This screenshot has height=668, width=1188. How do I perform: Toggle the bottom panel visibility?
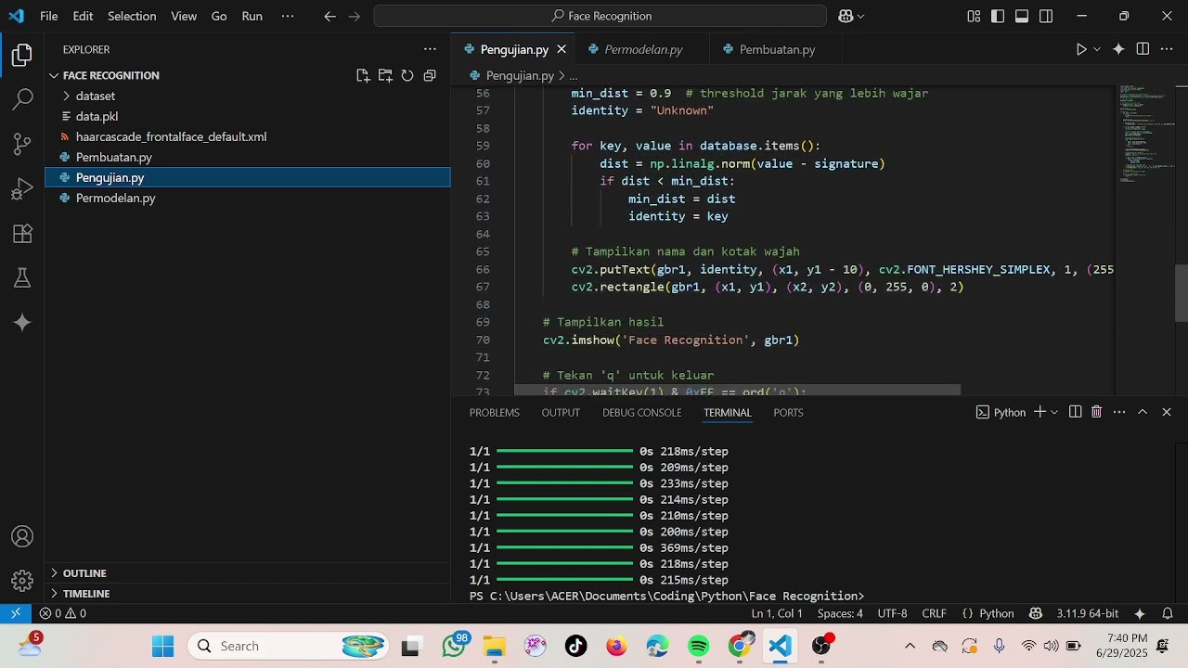tap(1022, 16)
